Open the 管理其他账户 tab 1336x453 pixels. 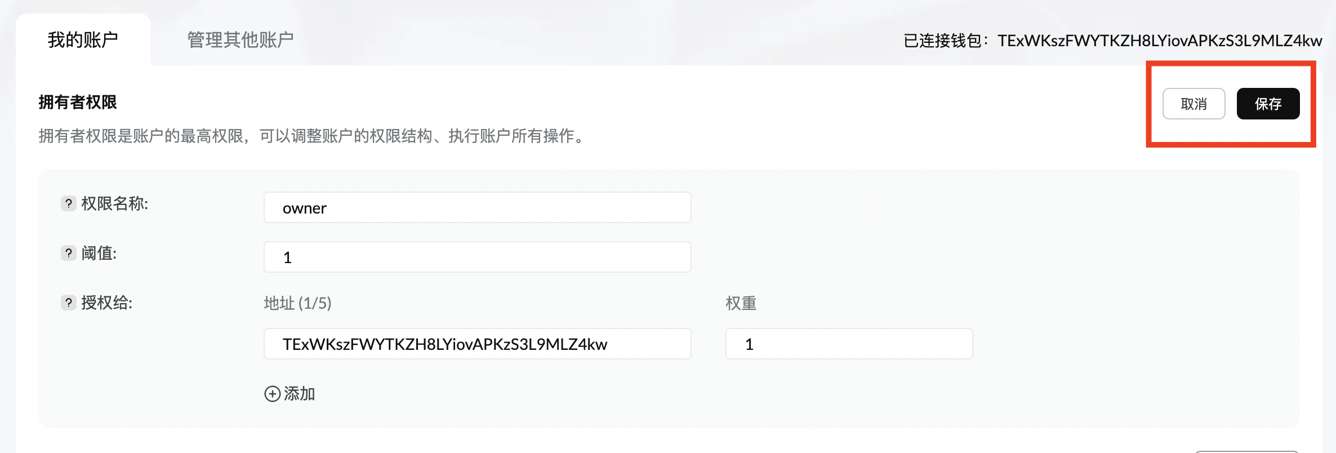(241, 39)
